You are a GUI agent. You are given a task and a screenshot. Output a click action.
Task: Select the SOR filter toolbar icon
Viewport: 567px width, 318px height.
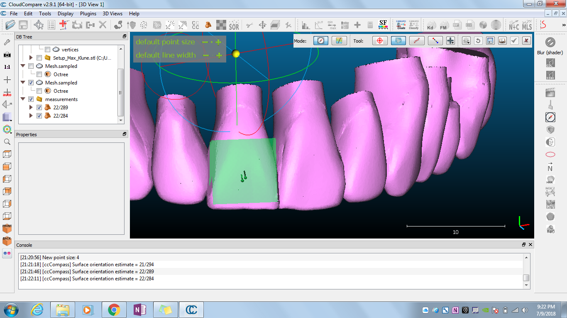coord(234,25)
